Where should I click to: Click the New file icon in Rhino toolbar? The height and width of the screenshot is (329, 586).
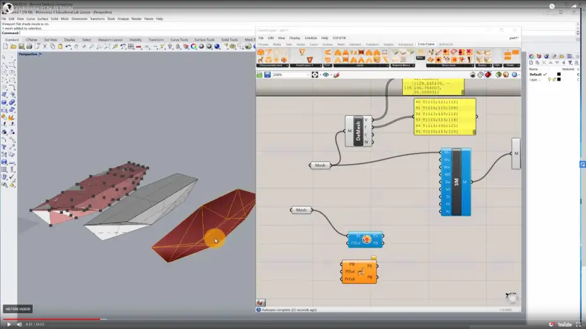click(5, 47)
